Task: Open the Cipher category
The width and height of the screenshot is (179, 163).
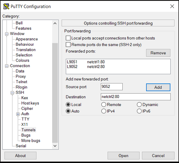Action: coord(27,108)
